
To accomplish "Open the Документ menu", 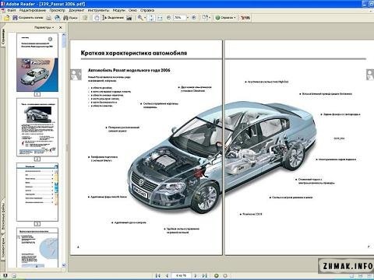I will coord(76,10).
